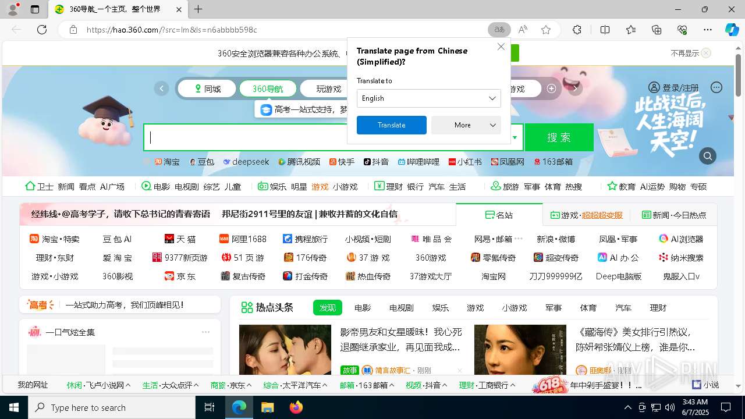
Task: Show hidden system tray icons
Action: (x=627, y=407)
